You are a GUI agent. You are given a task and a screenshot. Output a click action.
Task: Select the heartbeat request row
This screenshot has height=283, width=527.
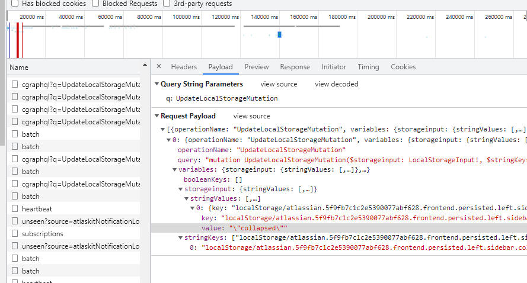tap(74, 209)
